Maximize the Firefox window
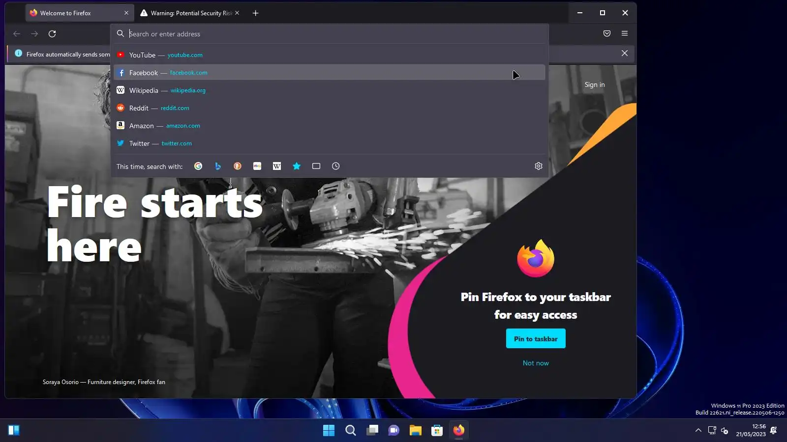This screenshot has width=787, height=442. 603,13
